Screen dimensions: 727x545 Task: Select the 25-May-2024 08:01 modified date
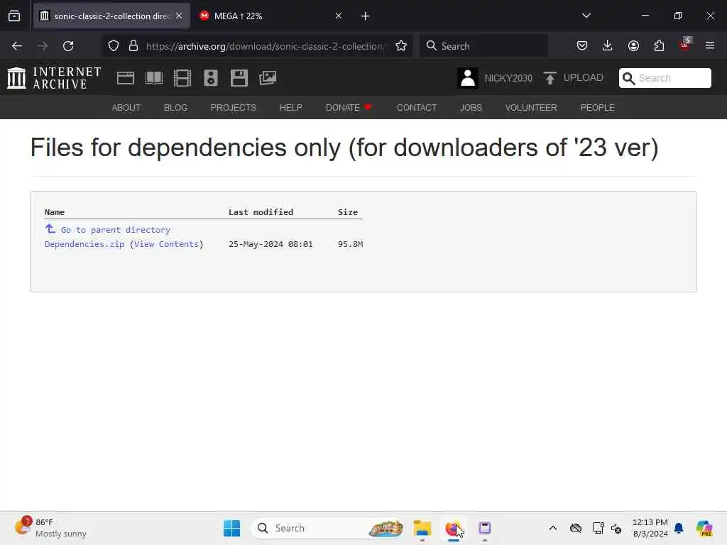click(x=270, y=244)
